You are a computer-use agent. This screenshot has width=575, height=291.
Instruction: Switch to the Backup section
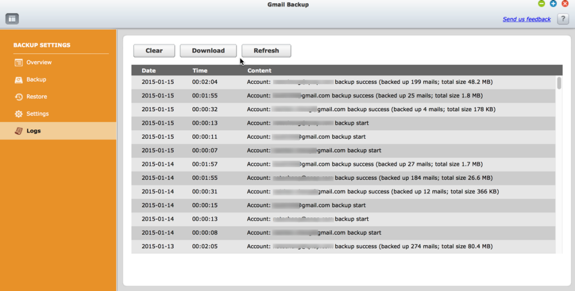(36, 80)
